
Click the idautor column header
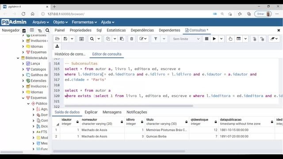[x=70, y=122]
